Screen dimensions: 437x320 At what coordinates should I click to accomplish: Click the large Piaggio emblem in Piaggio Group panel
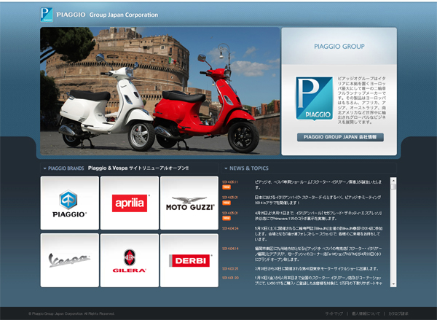pyautogui.click(x=315, y=98)
